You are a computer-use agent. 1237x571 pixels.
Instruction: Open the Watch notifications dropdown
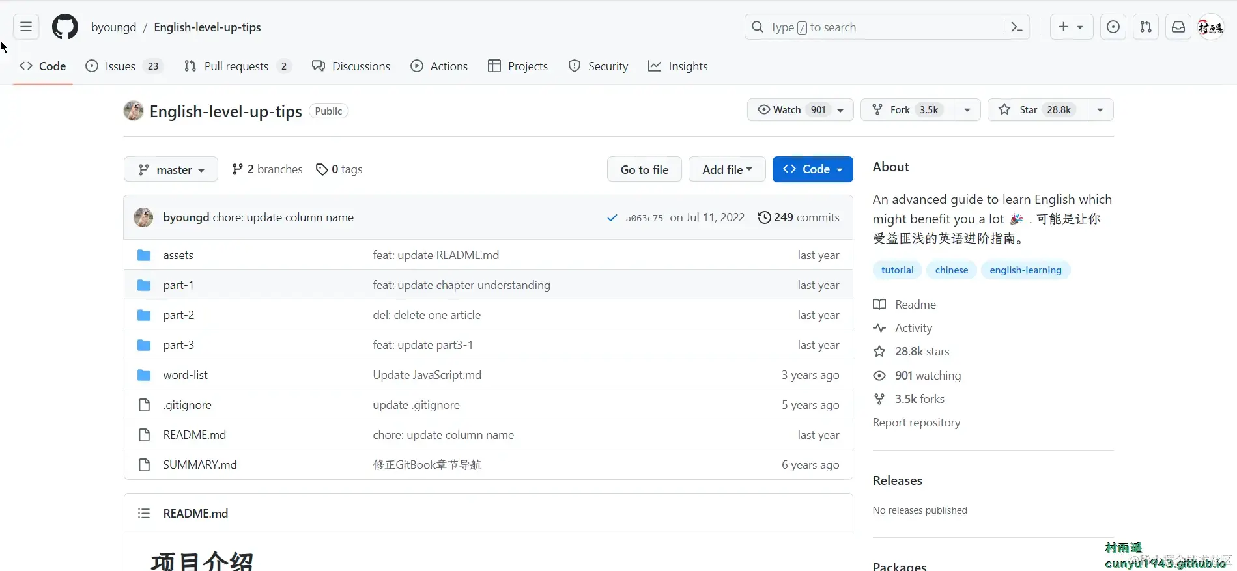coord(800,110)
